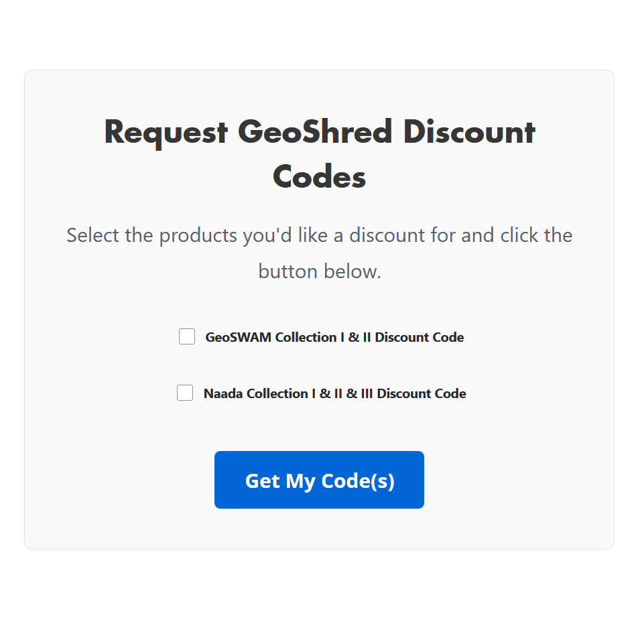The height and width of the screenshot is (636, 636).
Task: Select the Naada discount code option box
Action: (x=185, y=393)
